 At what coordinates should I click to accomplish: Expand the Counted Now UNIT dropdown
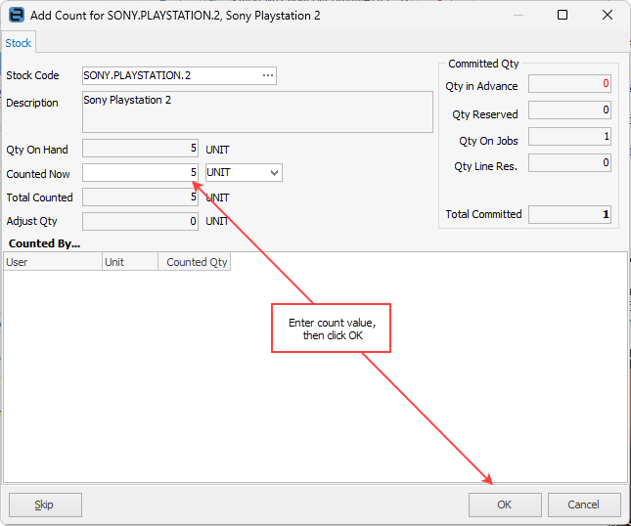tap(275, 172)
